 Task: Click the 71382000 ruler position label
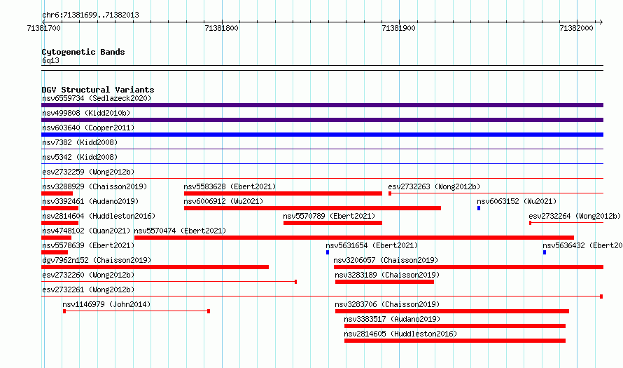[576, 28]
